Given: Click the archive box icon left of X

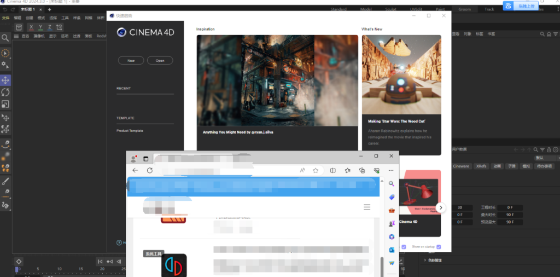Looking at the screenshot, I should point(19,27).
